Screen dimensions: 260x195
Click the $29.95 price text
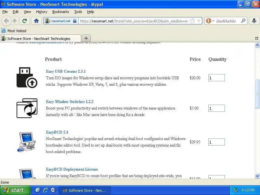(195, 142)
